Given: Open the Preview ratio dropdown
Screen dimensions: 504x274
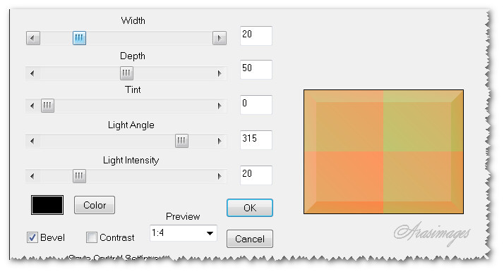Looking at the screenshot, I should [x=184, y=233].
